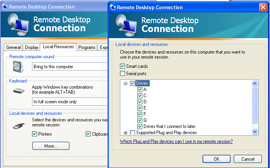Uncheck drive E: checkbox
The image size is (270, 168).
(x=140, y=108)
